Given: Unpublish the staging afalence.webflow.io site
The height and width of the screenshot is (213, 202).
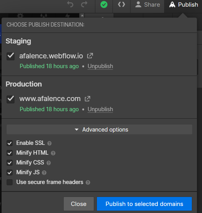Looking at the screenshot, I should 100,66.
